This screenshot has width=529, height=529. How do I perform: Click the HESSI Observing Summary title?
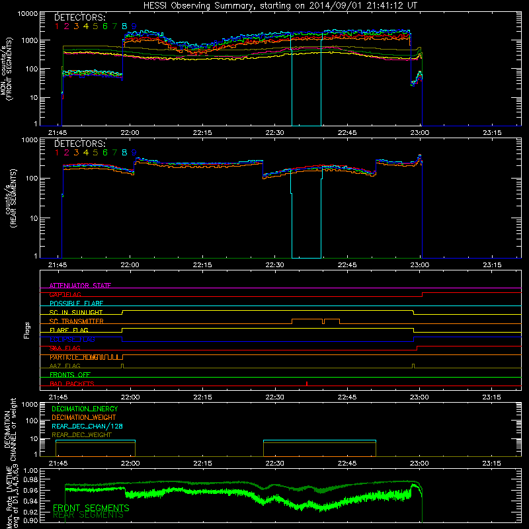point(280,6)
